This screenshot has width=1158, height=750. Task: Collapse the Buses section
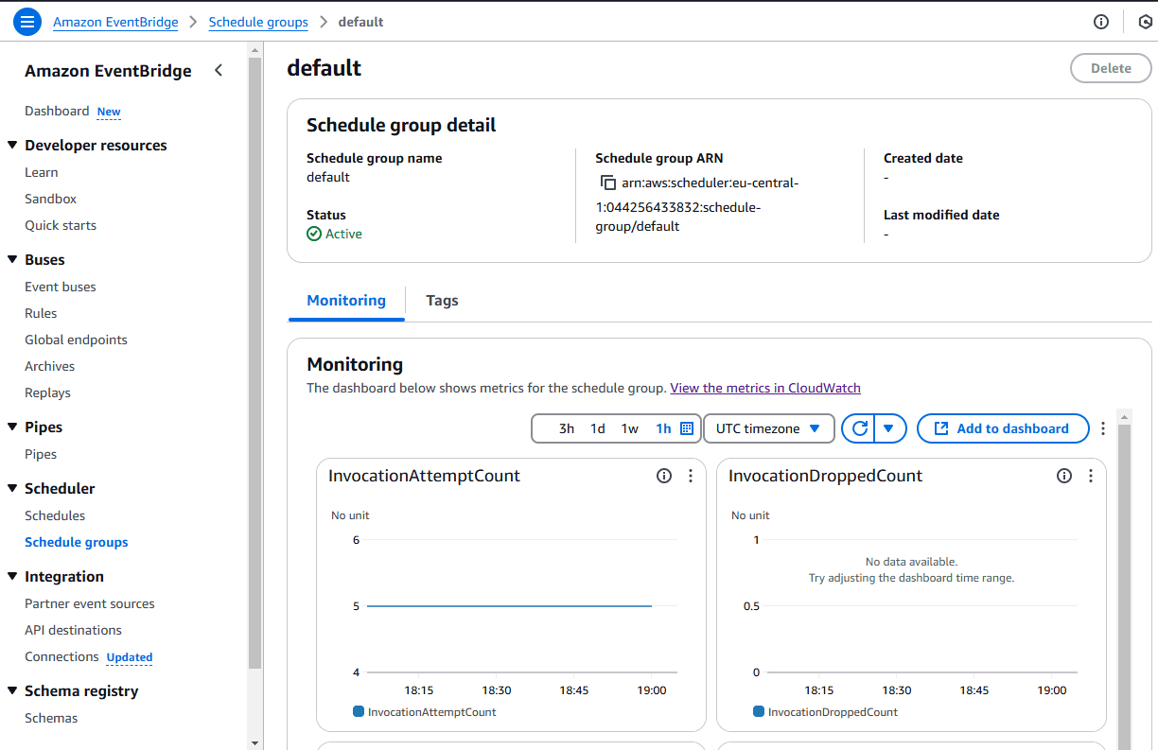coord(12,259)
